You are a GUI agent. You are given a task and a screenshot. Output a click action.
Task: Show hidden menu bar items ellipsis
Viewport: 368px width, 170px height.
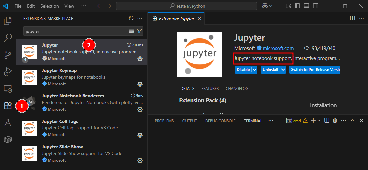point(84,6)
